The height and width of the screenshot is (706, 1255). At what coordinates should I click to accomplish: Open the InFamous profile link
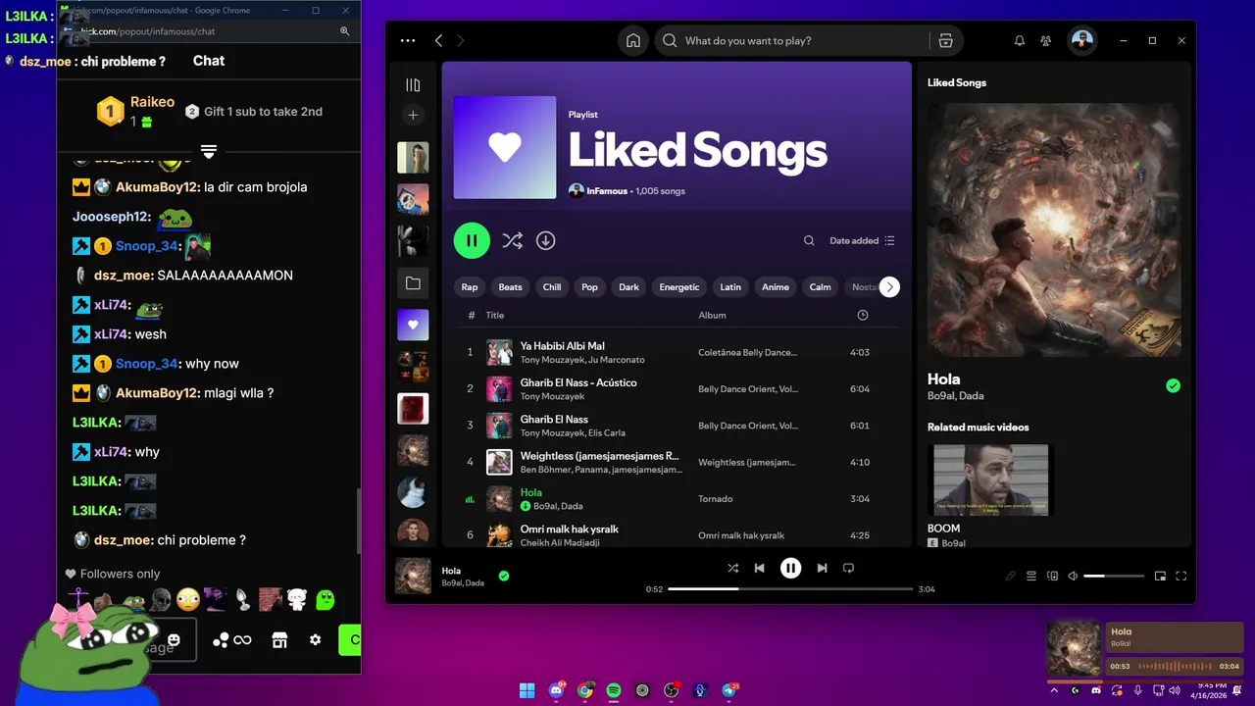click(607, 191)
